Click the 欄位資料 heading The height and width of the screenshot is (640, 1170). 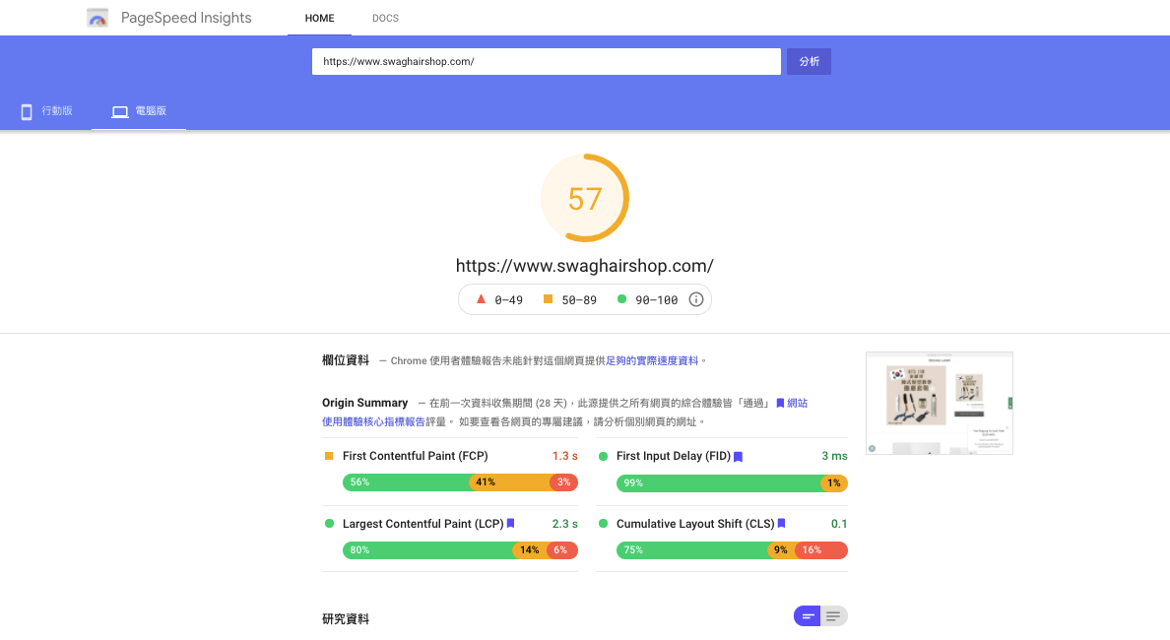pos(346,360)
